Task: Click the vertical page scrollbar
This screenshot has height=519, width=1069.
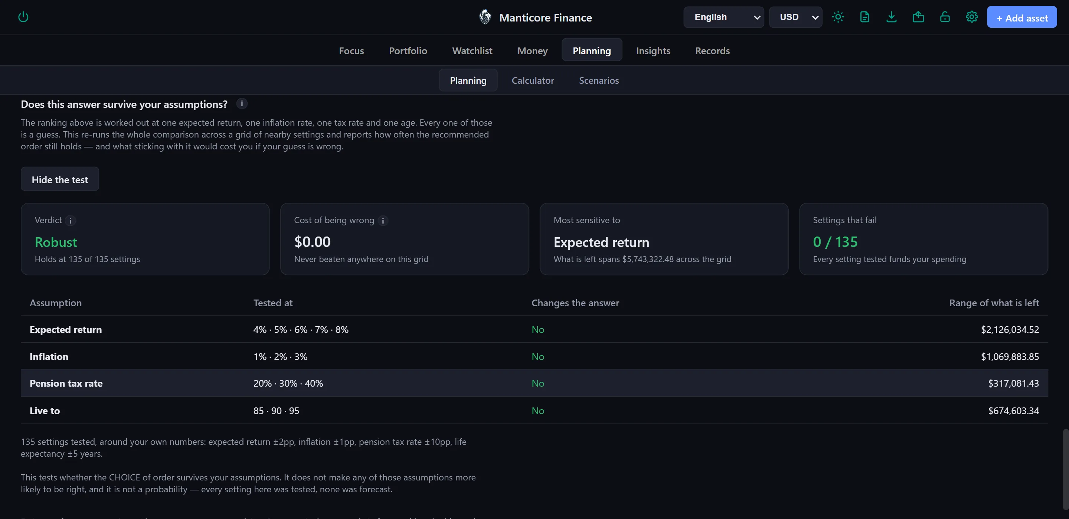Action: click(x=1065, y=469)
